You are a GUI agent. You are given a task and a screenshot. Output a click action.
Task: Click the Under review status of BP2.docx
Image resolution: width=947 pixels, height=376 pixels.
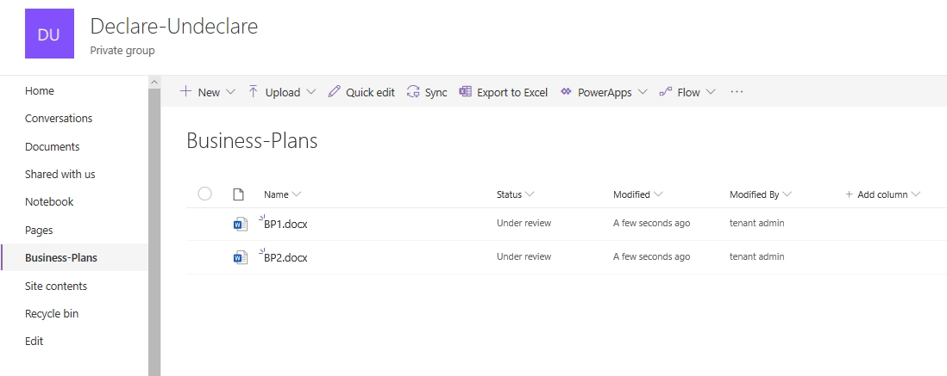click(524, 256)
